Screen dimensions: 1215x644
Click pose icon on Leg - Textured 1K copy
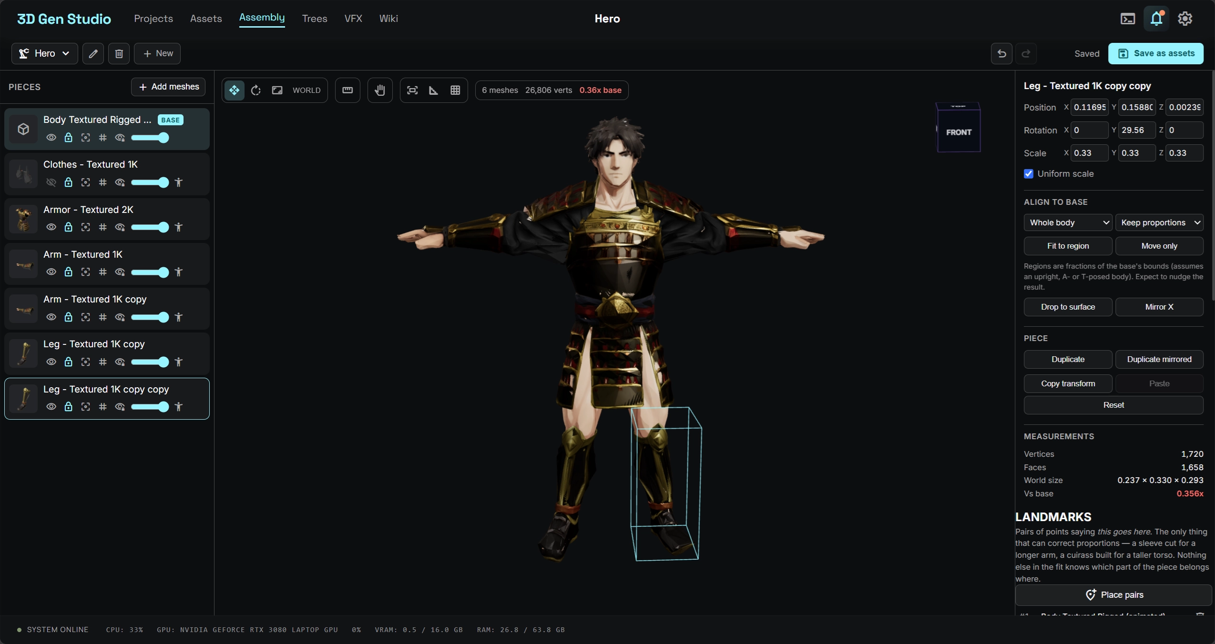(x=179, y=362)
